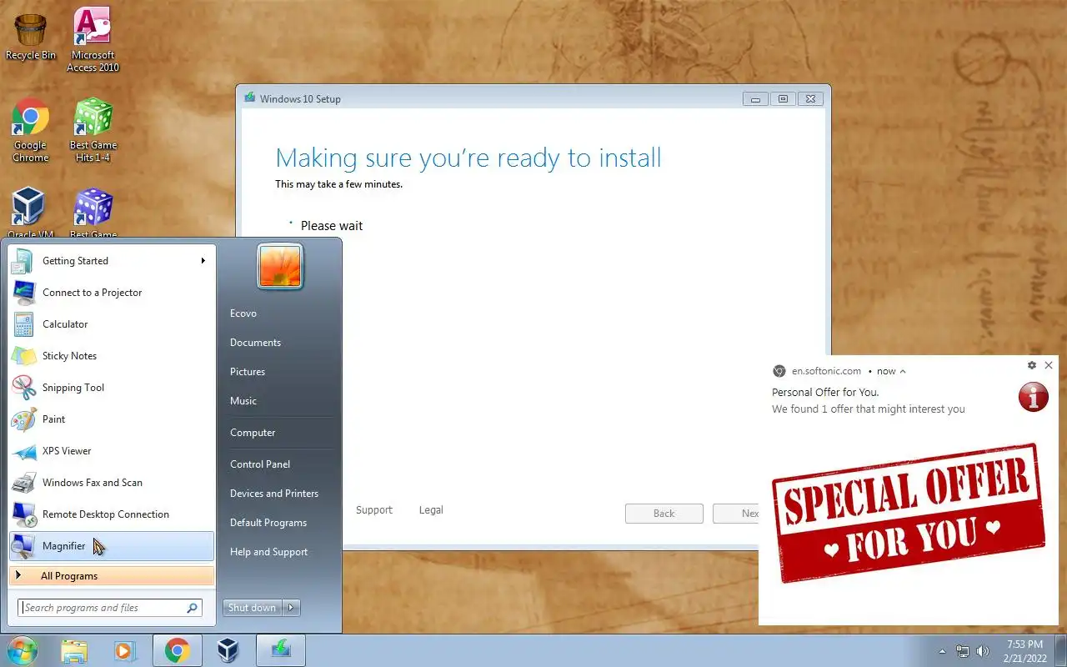Viewport: 1067px width, 667px height.
Task: Open Control Panel from the Start menu
Action: pos(260,464)
